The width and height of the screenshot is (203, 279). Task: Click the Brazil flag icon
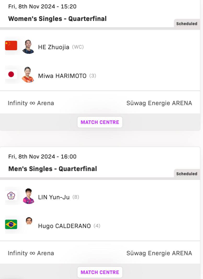[11, 224]
